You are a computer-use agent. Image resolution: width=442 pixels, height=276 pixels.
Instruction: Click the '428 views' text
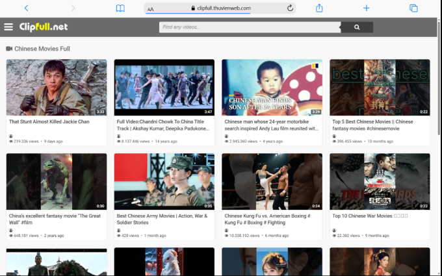(x=130, y=236)
